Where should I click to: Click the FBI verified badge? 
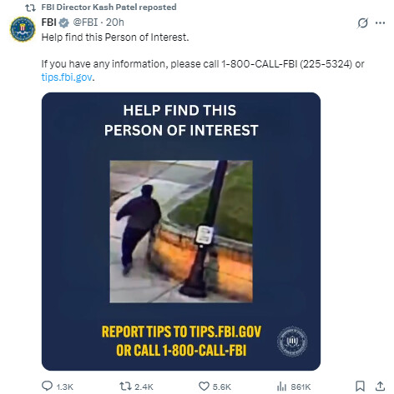pyautogui.click(x=64, y=22)
